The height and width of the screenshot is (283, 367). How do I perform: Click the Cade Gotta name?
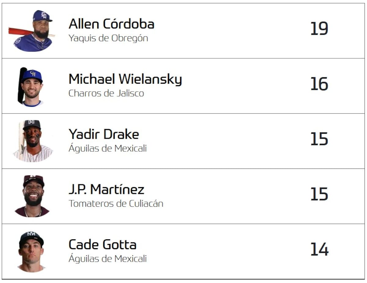pyautogui.click(x=102, y=245)
